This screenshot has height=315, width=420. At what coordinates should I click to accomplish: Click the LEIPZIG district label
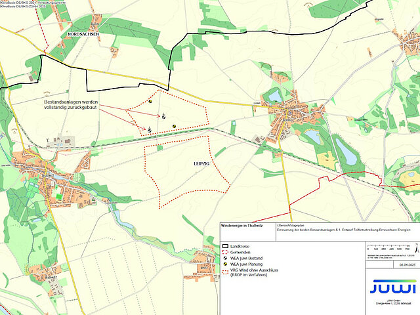pyautogui.click(x=201, y=163)
